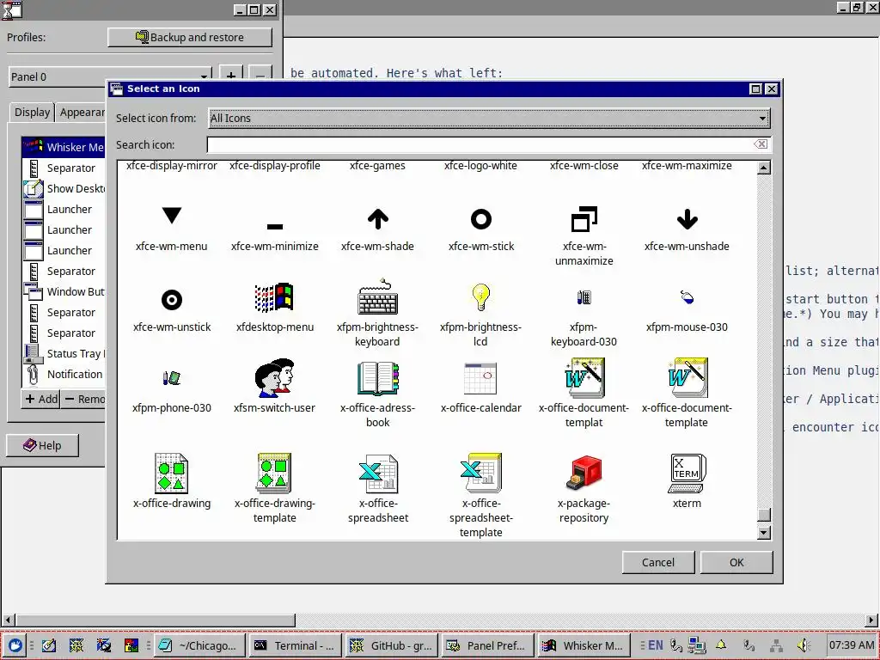Screen dimensions: 880x660
Task: Select the xfce-wm-stick ring icon
Action: (481, 219)
